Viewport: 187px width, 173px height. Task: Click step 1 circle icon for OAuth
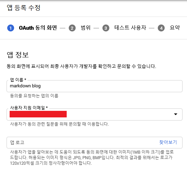11,28
